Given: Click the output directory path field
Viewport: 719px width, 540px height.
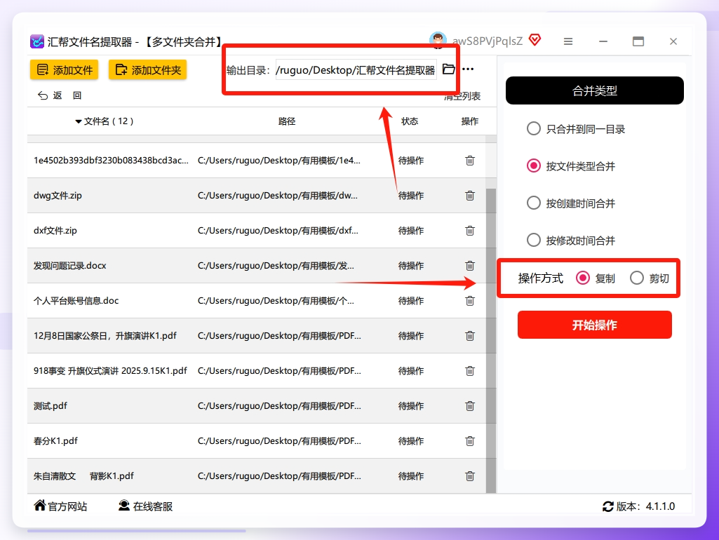Looking at the screenshot, I should click(356, 69).
